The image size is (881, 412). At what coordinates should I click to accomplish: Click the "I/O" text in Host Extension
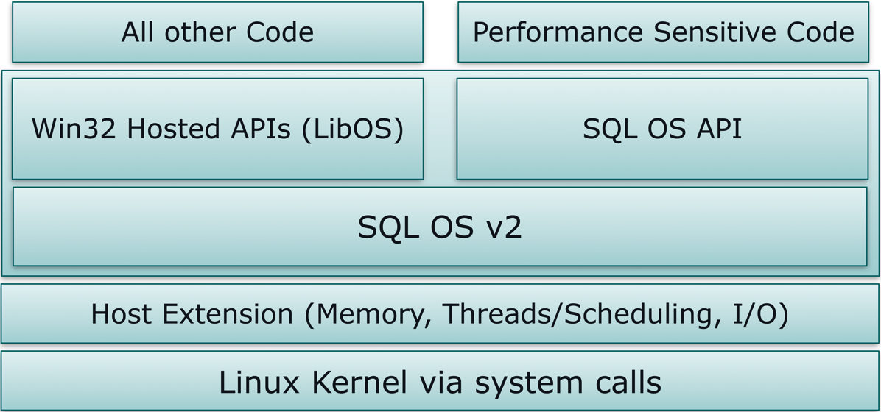point(755,314)
